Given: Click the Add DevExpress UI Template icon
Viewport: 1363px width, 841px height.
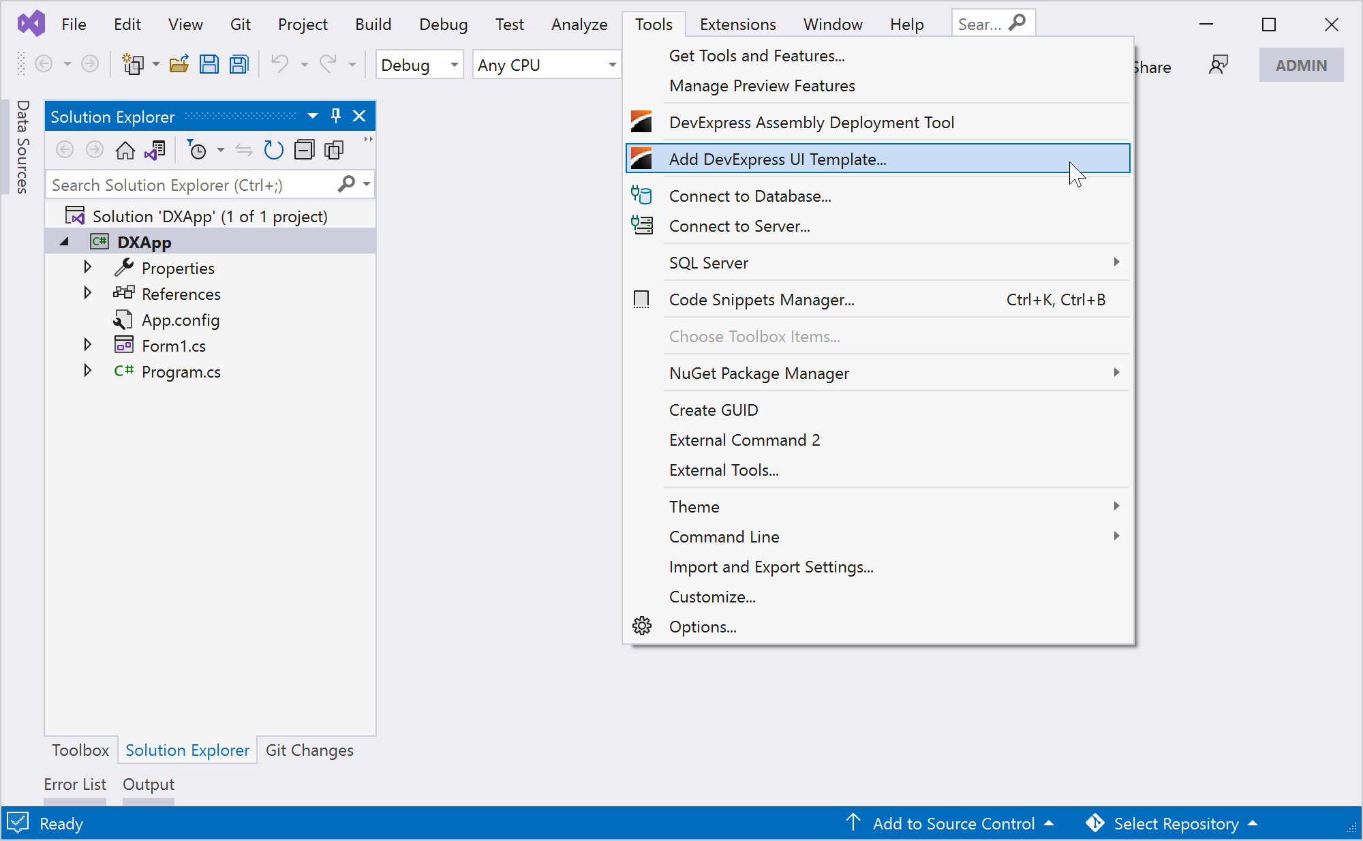Looking at the screenshot, I should [643, 159].
